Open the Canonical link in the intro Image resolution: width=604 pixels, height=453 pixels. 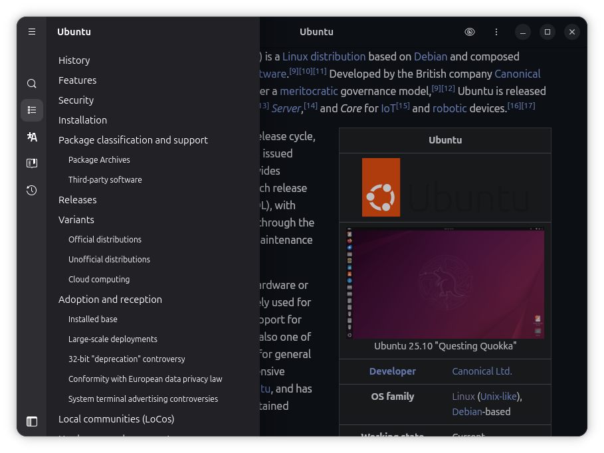point(518,74)
